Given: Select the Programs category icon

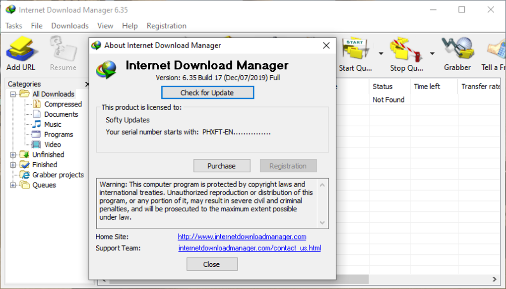Looking at the screenshot, I should point(36,134).
